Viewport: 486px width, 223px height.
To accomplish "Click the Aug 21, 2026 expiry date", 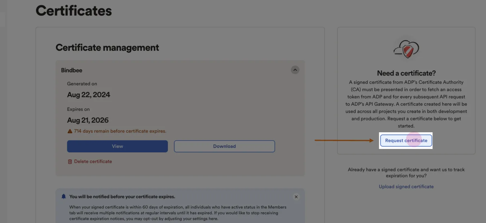I will (88, 120).
